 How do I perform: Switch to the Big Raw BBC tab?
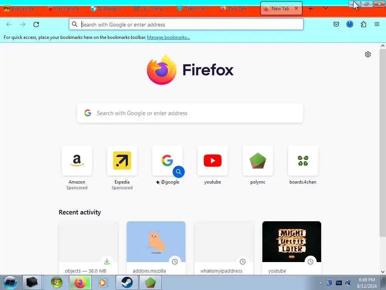point(21,9)
